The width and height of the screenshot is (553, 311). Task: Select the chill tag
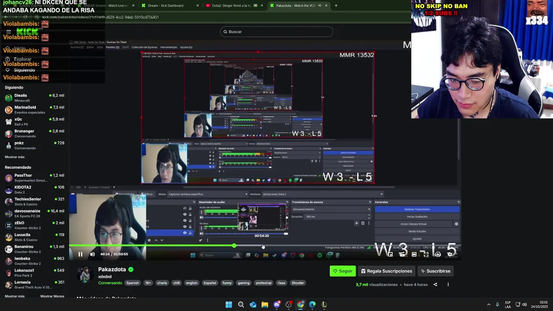click(x=176, y=283)
